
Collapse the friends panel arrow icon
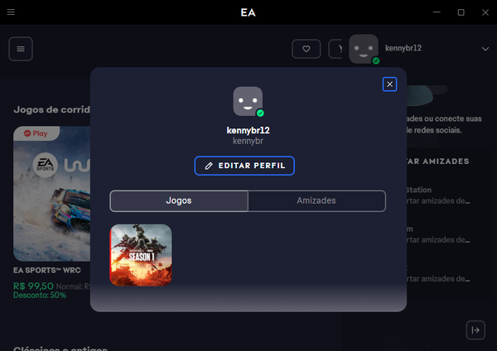click(475, 329)
